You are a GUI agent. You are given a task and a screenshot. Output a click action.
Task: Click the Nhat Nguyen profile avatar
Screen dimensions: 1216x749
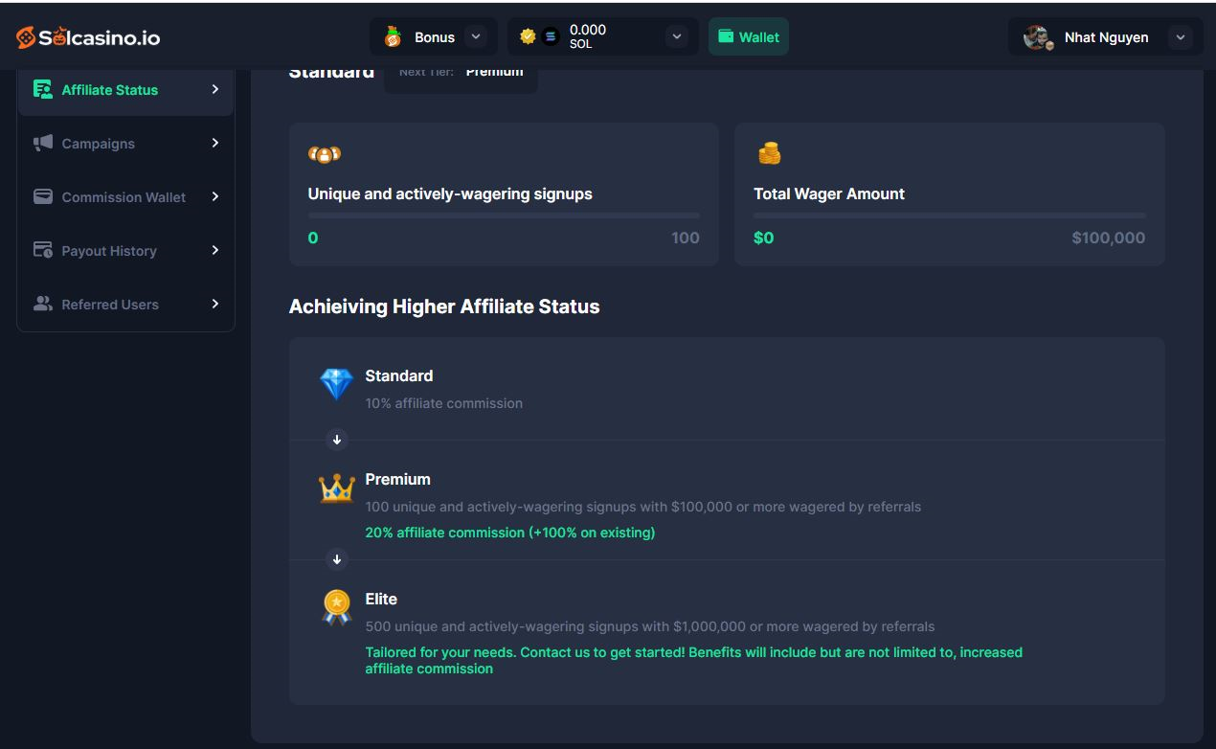point(1036,37)
